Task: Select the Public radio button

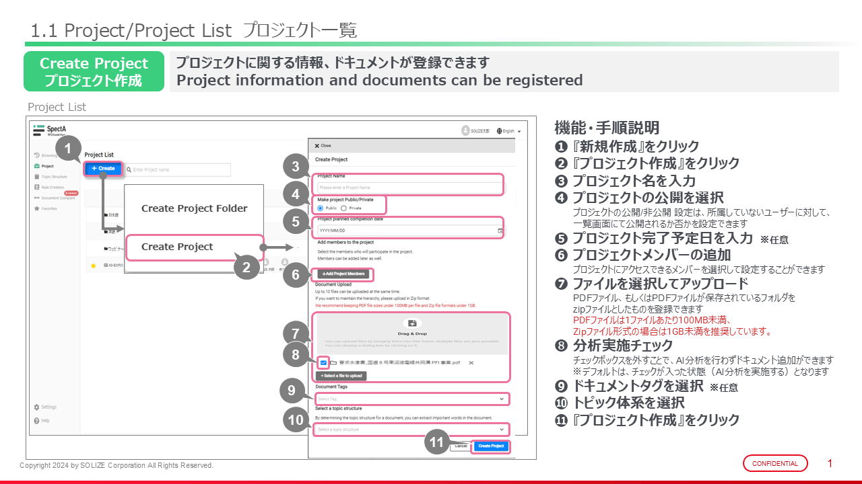Action: 321,208
